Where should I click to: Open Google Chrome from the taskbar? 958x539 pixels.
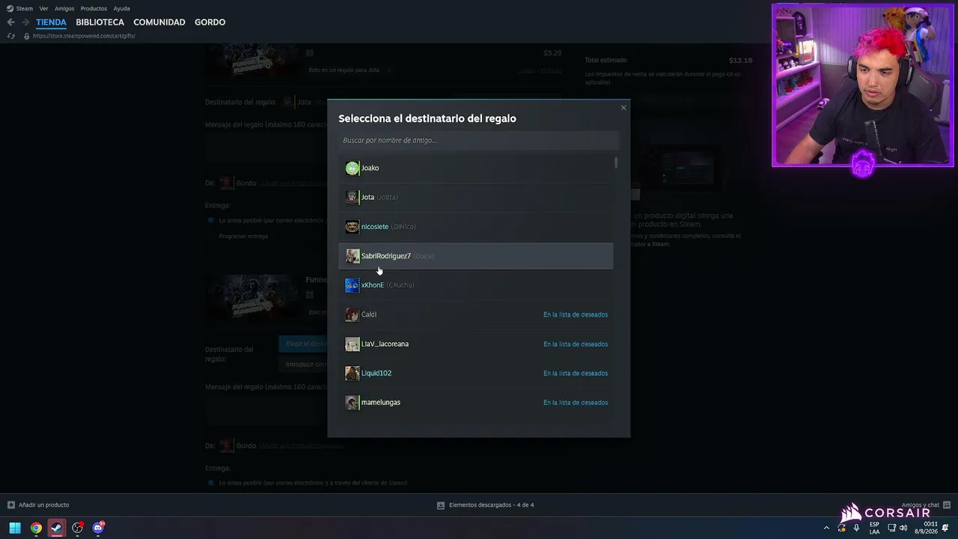[x=36, y=528]
